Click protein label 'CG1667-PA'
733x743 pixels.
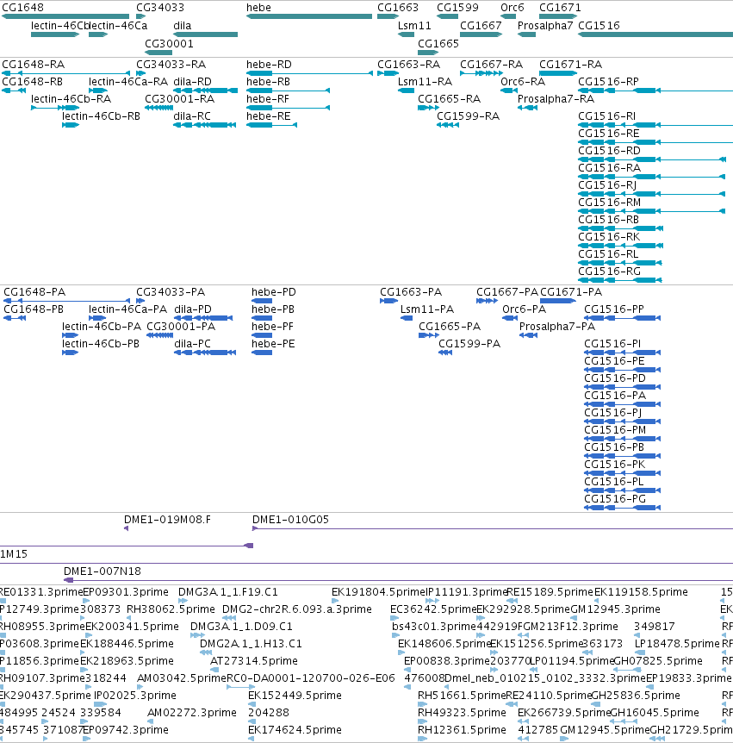(x=507, y=292)
